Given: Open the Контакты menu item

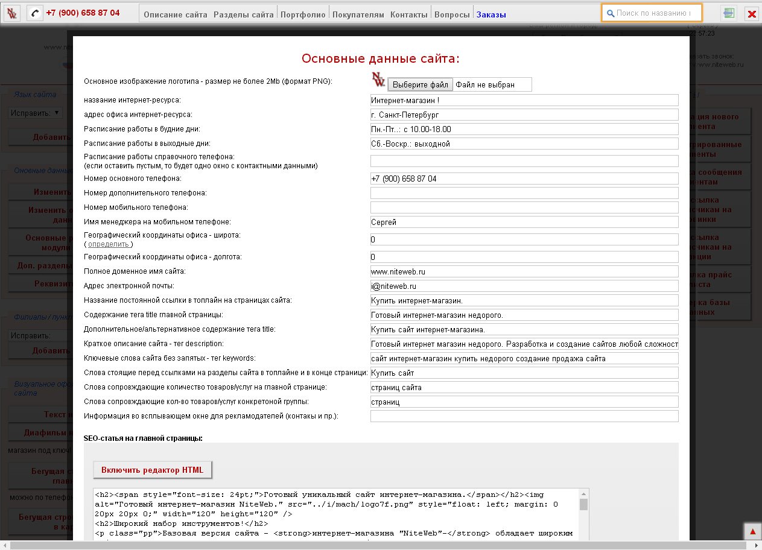Looking at the screenshot, I should point(409,14).
